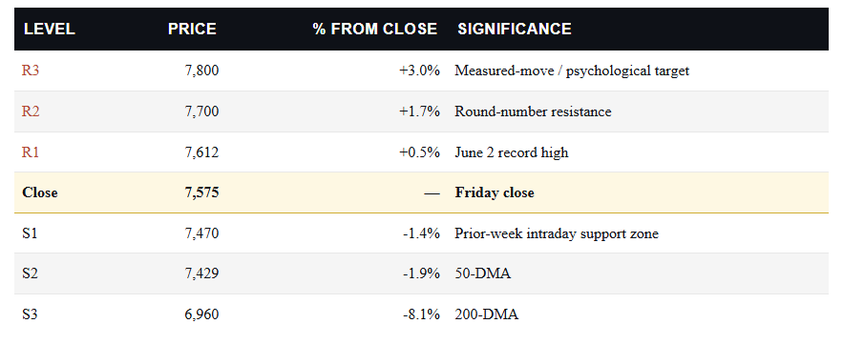Screen dimensions: 843x344
Task: Select the R2 level label
Action: pyautogui.click(x=31, y=111)
